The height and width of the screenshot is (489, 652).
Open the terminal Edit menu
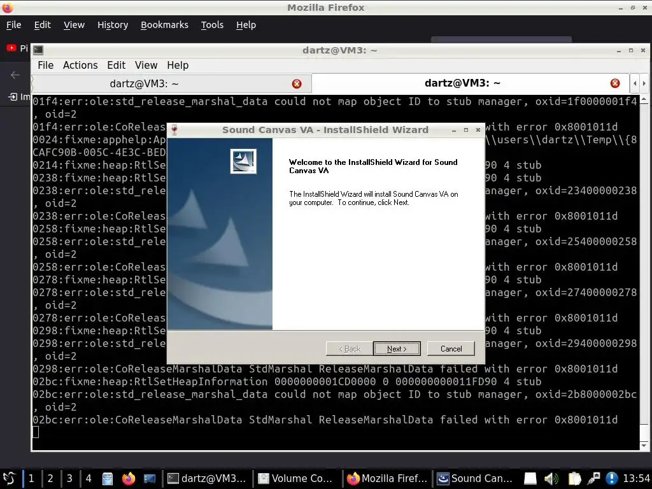[116, 66]
